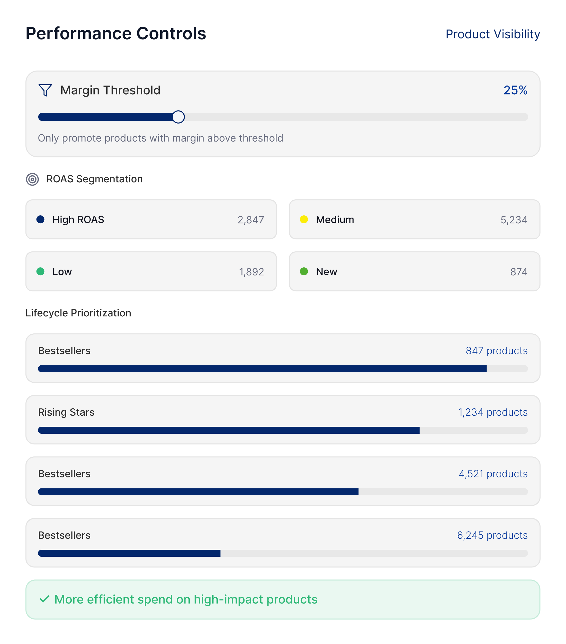Click the efficient spend success banner
The width and height of the screenshot is (566, 644).
(282, 599)
